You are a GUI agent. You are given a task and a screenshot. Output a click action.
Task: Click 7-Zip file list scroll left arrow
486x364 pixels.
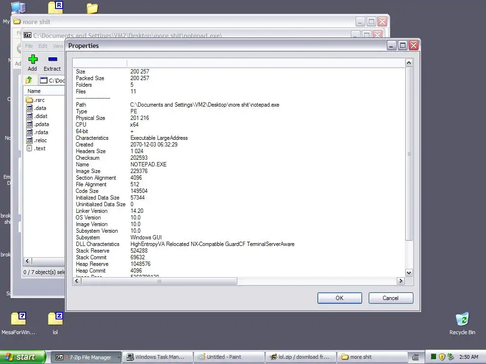click(28, 261)
